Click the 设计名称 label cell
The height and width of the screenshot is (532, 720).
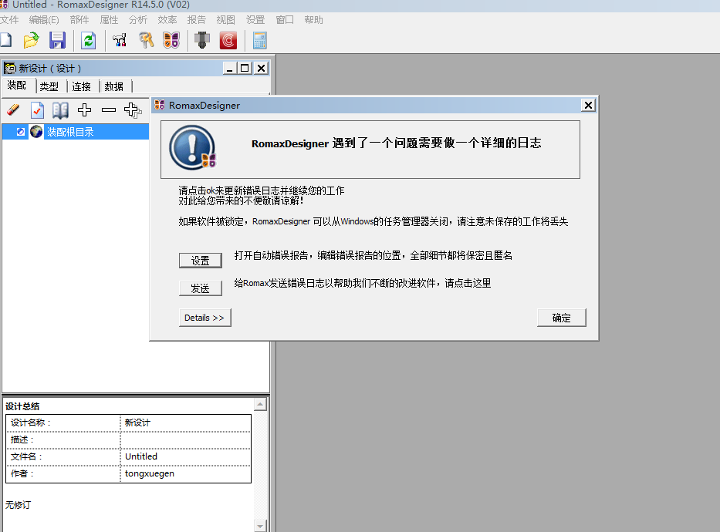point(63,423)
